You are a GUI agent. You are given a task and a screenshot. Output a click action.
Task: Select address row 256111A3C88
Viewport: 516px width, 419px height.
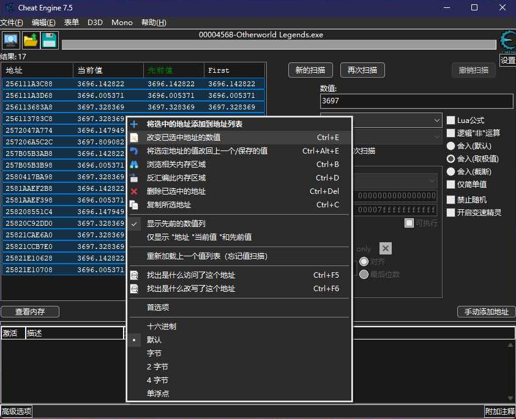[x=133, y=84]
